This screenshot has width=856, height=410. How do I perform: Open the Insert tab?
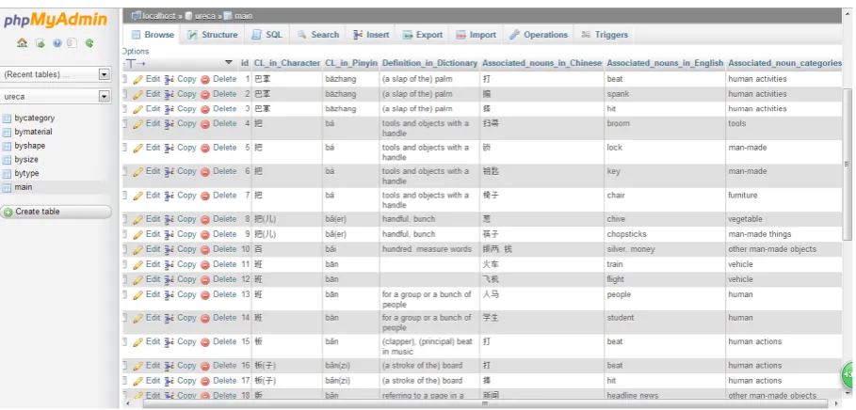(x=371, y=35)
